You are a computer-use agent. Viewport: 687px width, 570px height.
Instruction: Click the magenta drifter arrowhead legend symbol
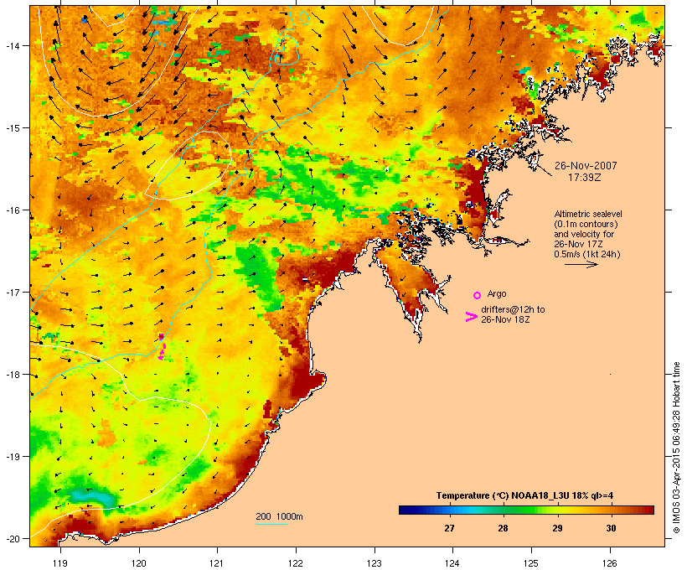471,317
